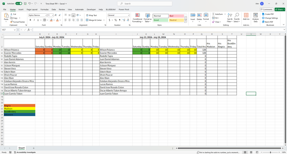Viewport: 287px width, 154px height.
Task: Click the Save icon in title bar
Action: (x=25, y=3)
